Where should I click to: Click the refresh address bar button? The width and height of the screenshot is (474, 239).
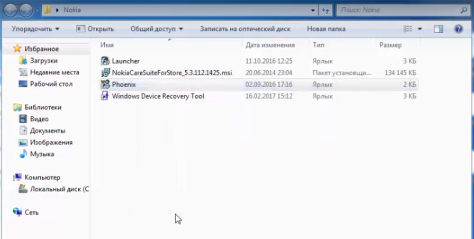[x=325, y=10]
